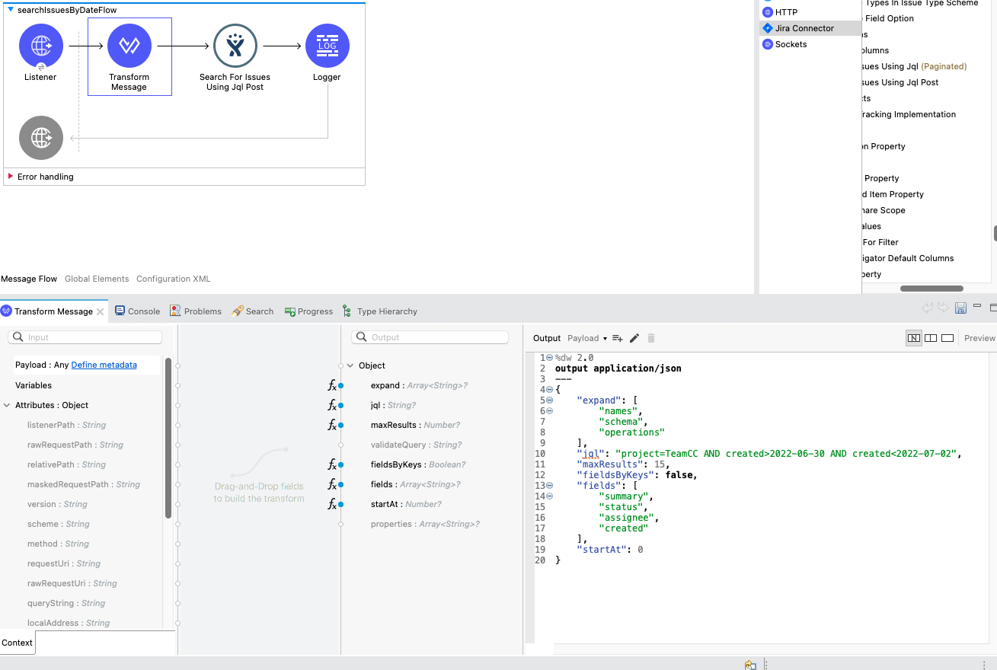Toggle the two-column split view layout
The width and height of the screenshot is (997, 670).
(931, 338)
